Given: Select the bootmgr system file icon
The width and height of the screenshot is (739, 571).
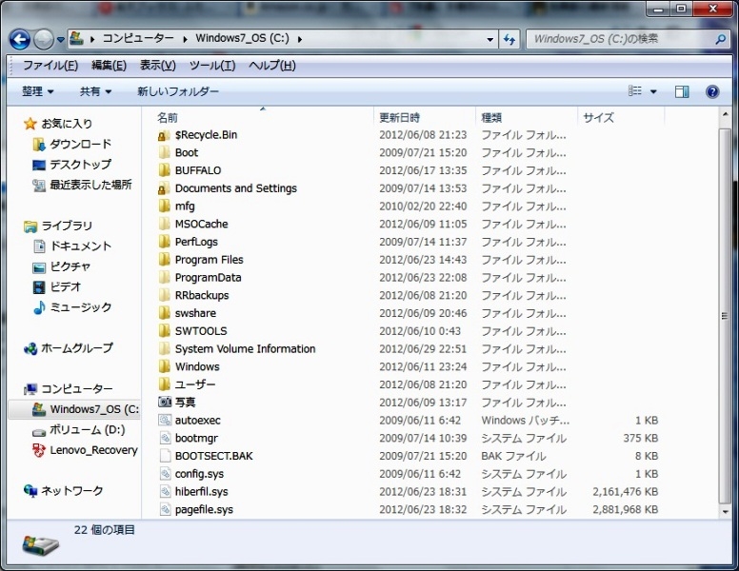Looking at the screenshot, I should [x=165, y=438].
